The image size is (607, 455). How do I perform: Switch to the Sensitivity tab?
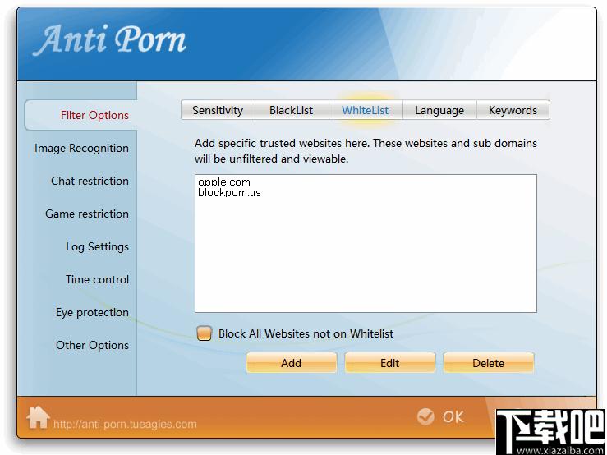pos(218,110)
